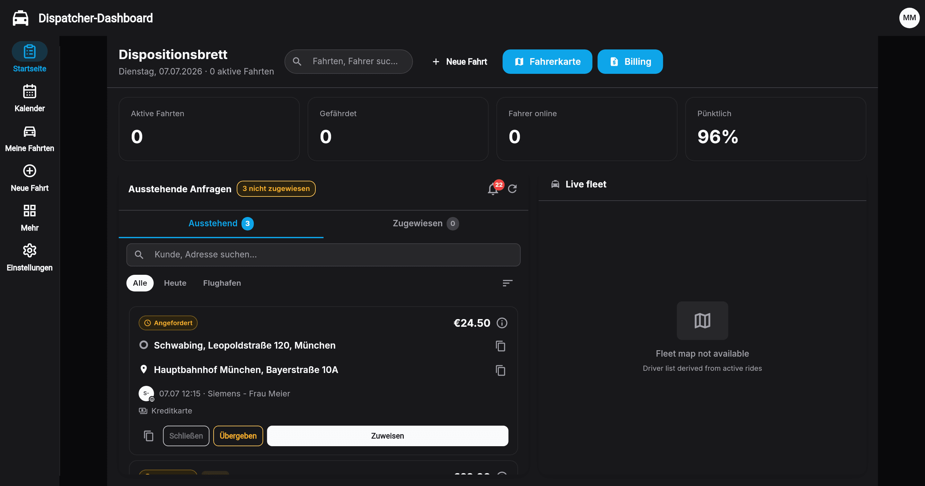Open the Aktive Fahrten stat card
The width and height of the screenshot is (925, 486).
(x=209, y=129)
